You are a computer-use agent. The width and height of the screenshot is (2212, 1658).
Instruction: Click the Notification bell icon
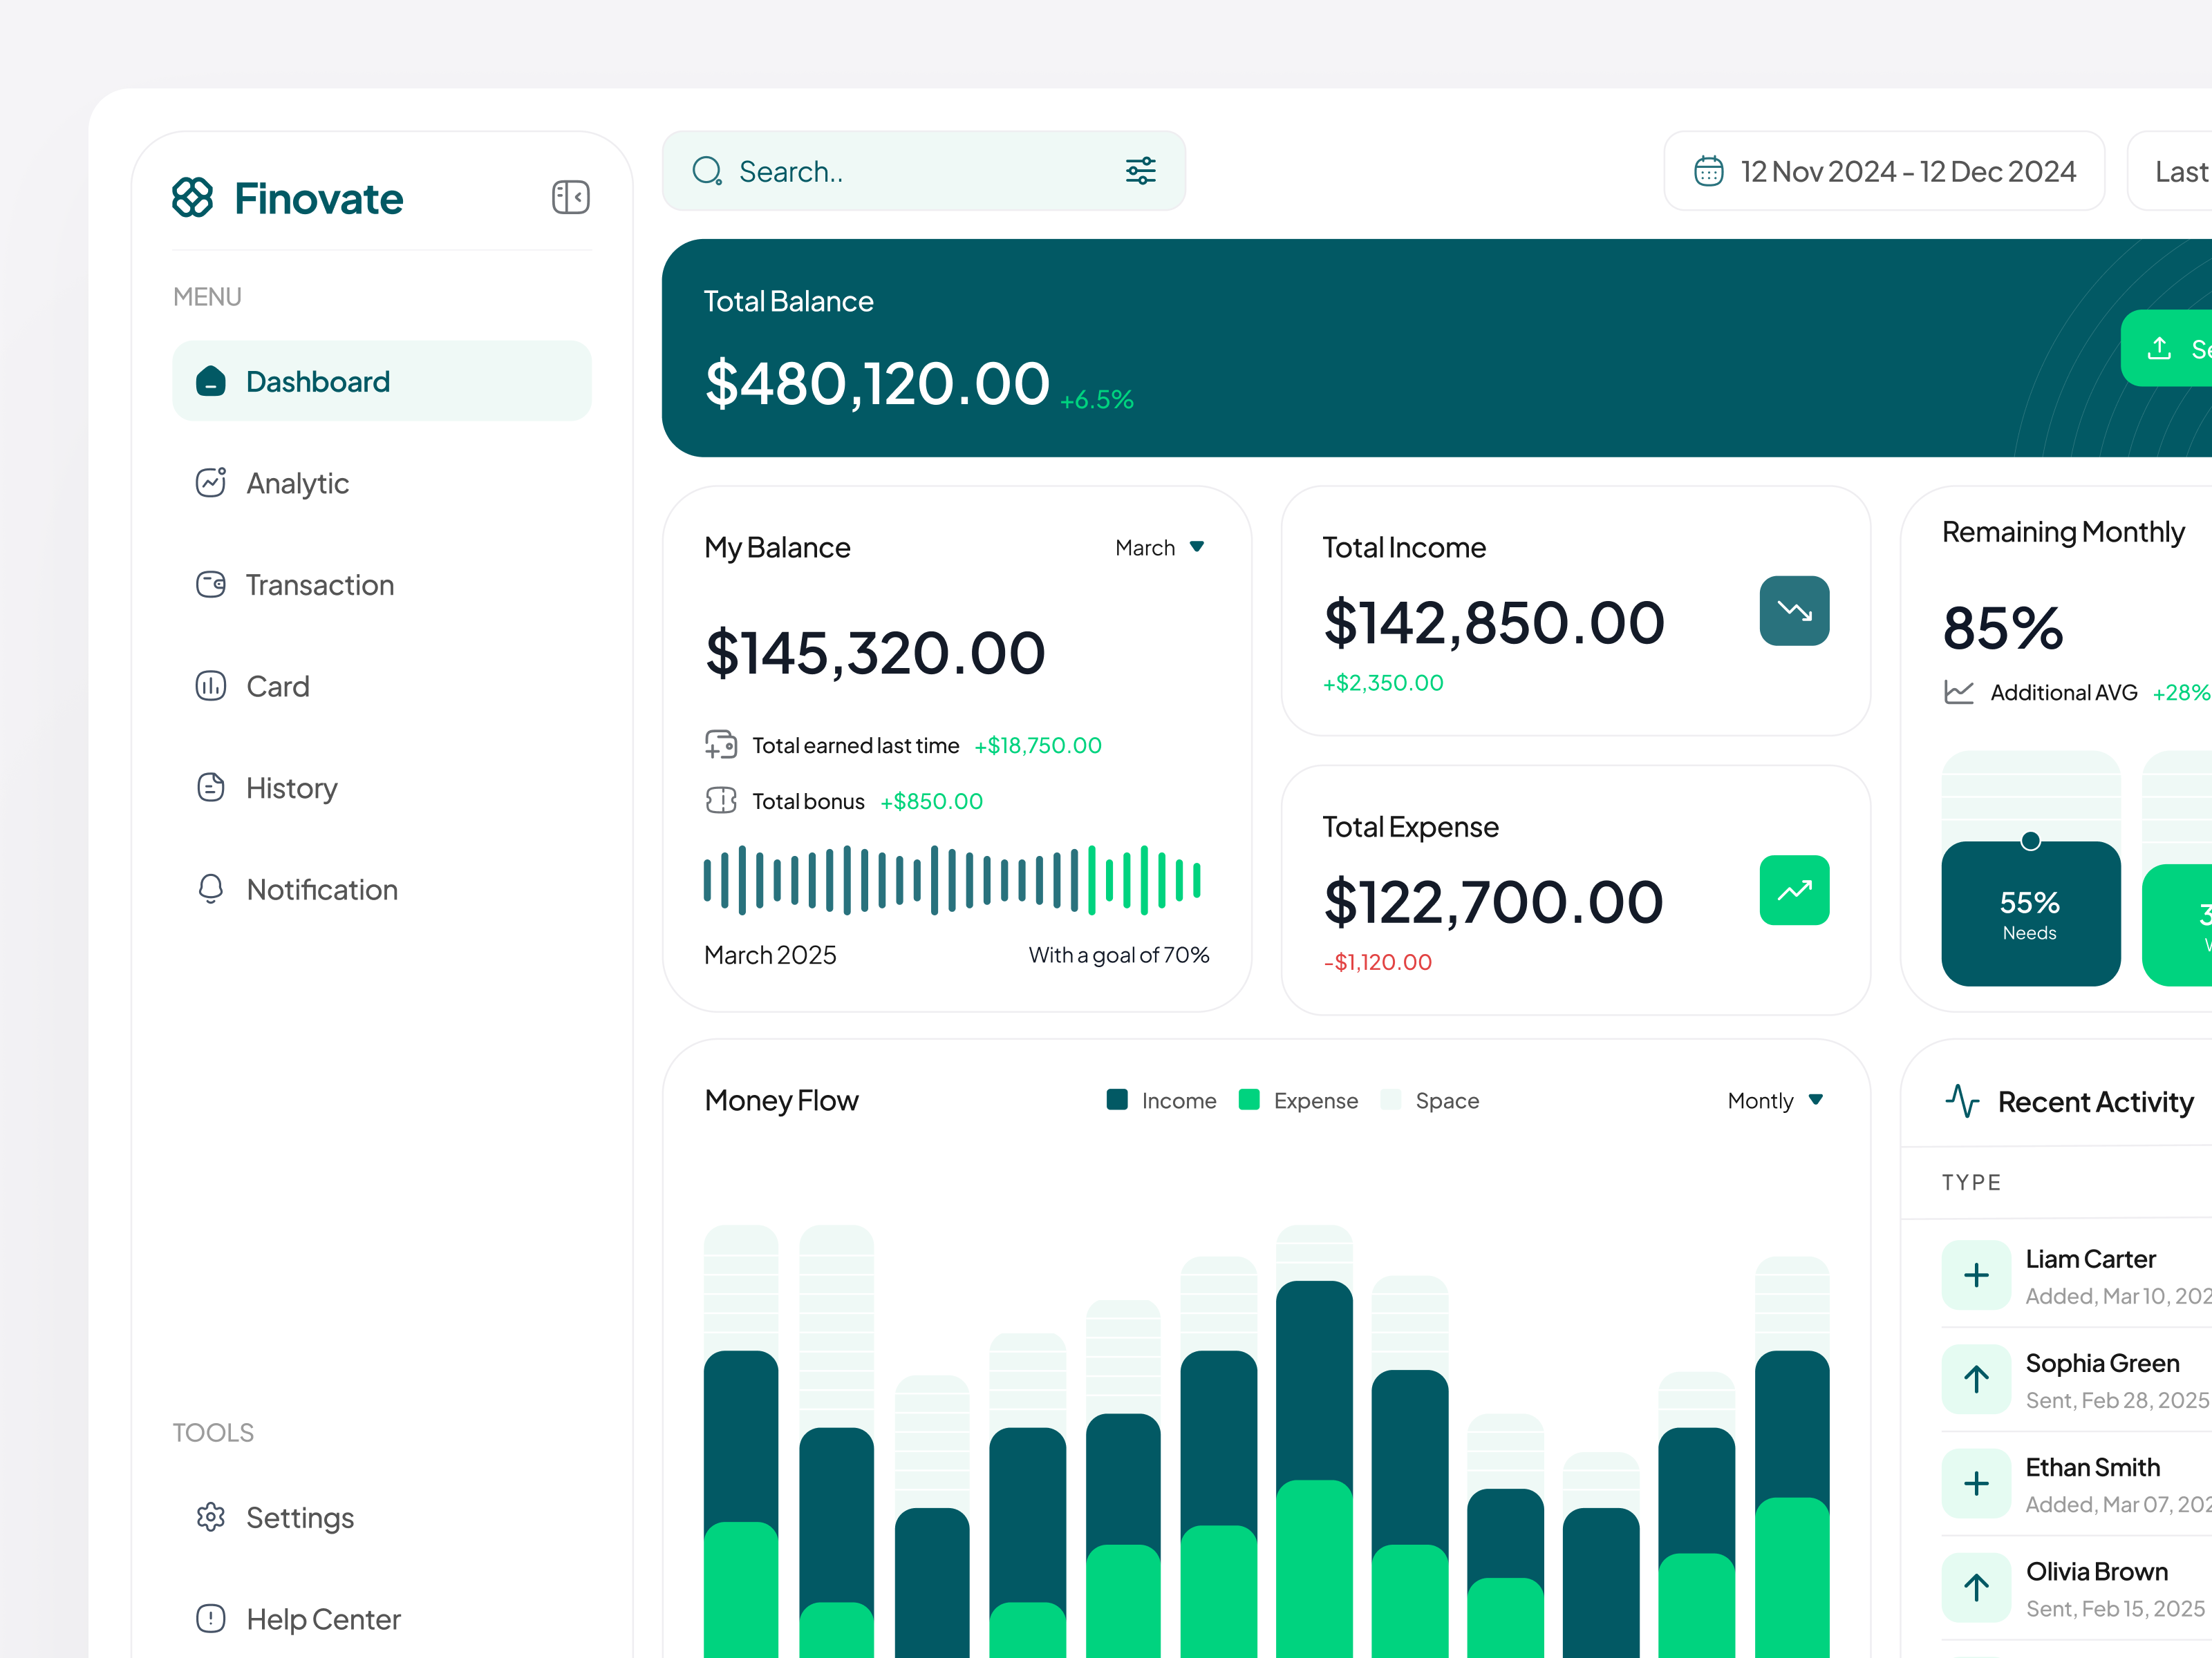(211, 890)
